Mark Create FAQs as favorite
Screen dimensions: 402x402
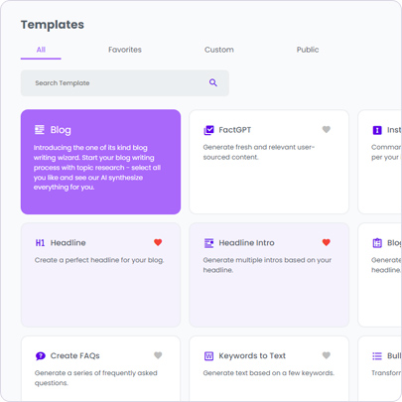coord(158,355)
